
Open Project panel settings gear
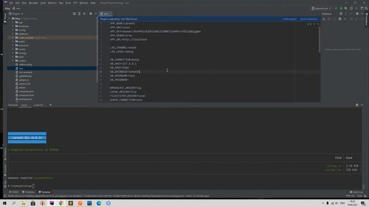[91, 14]
